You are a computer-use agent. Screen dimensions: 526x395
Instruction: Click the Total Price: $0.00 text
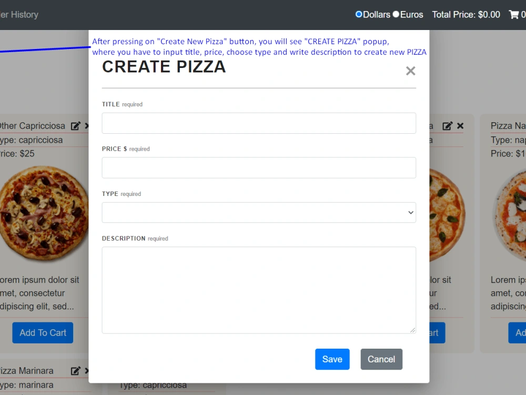click(x=466, y=14)
